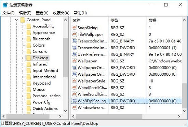Click the WallpaperStyle string value icon
Viewport: 188px width, 127px height.
coord(74,81)
